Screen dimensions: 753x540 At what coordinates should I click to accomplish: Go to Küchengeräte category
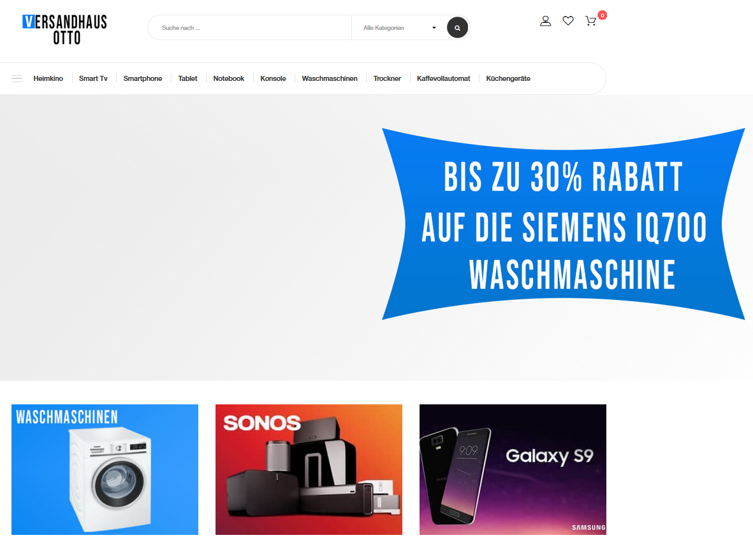pyautogui.click(x=508, y=79)
